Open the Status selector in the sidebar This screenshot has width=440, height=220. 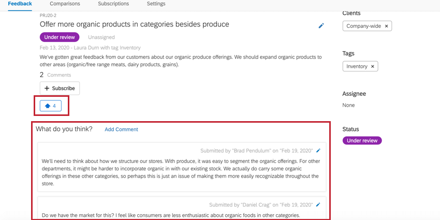point(362,140)
